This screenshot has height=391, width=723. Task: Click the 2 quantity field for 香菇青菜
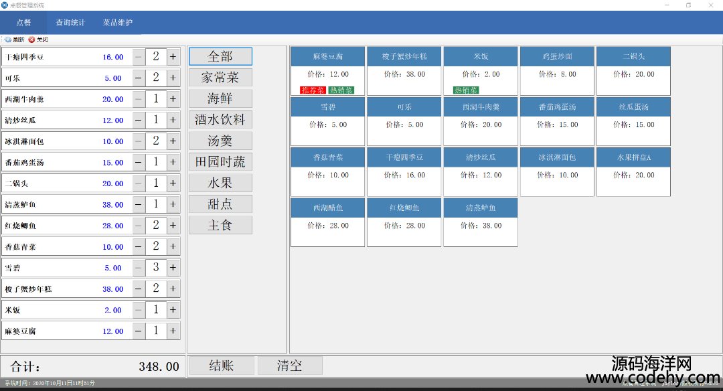coord(156,246)
